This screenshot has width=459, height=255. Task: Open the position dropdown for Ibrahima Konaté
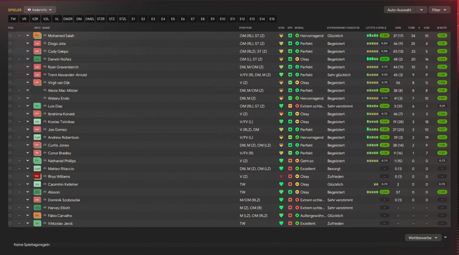coord(28,114)
